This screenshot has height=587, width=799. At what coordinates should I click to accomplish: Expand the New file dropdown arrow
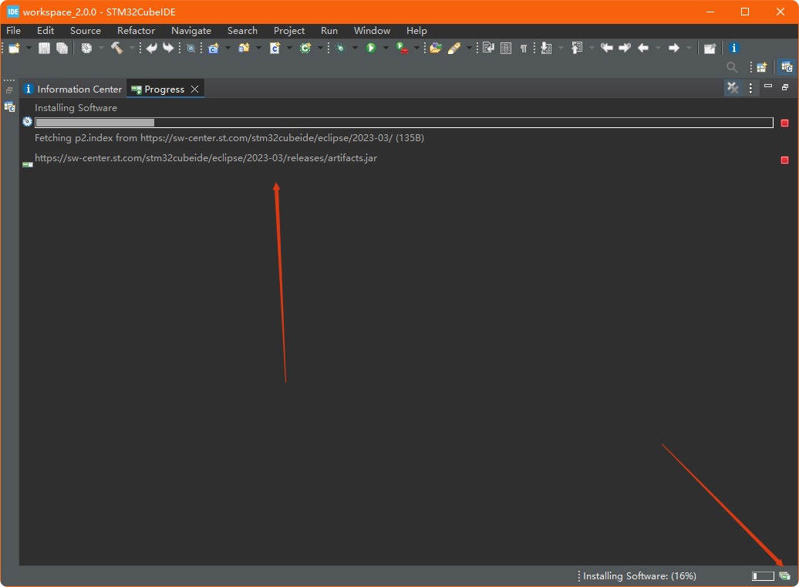(29, 49)
